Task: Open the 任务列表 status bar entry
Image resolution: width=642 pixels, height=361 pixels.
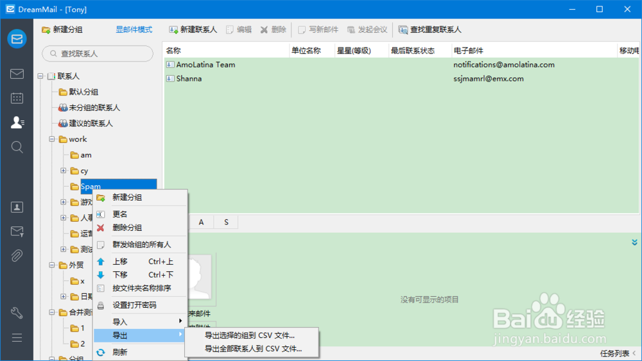Action: (618, 353)
